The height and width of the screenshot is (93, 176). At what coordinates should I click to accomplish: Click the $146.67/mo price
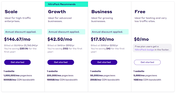coord(17,39)
